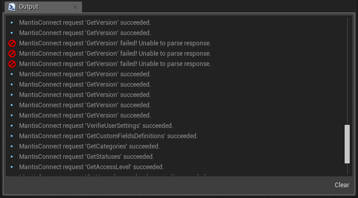
Task: Select the 'GetCategories' succeeded entry
Action: tap(89, 146)
